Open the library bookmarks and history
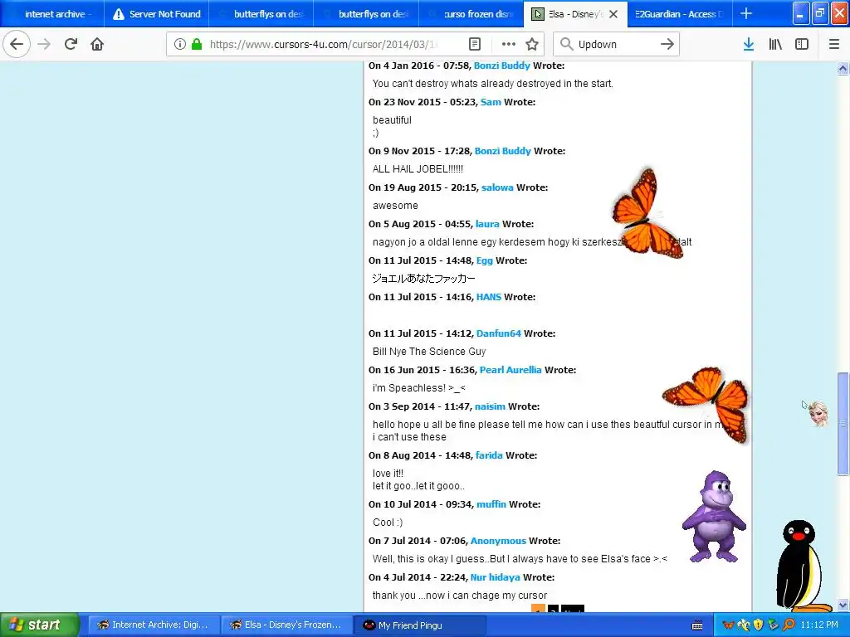850x637 pixels. click(x=775, y=44)
